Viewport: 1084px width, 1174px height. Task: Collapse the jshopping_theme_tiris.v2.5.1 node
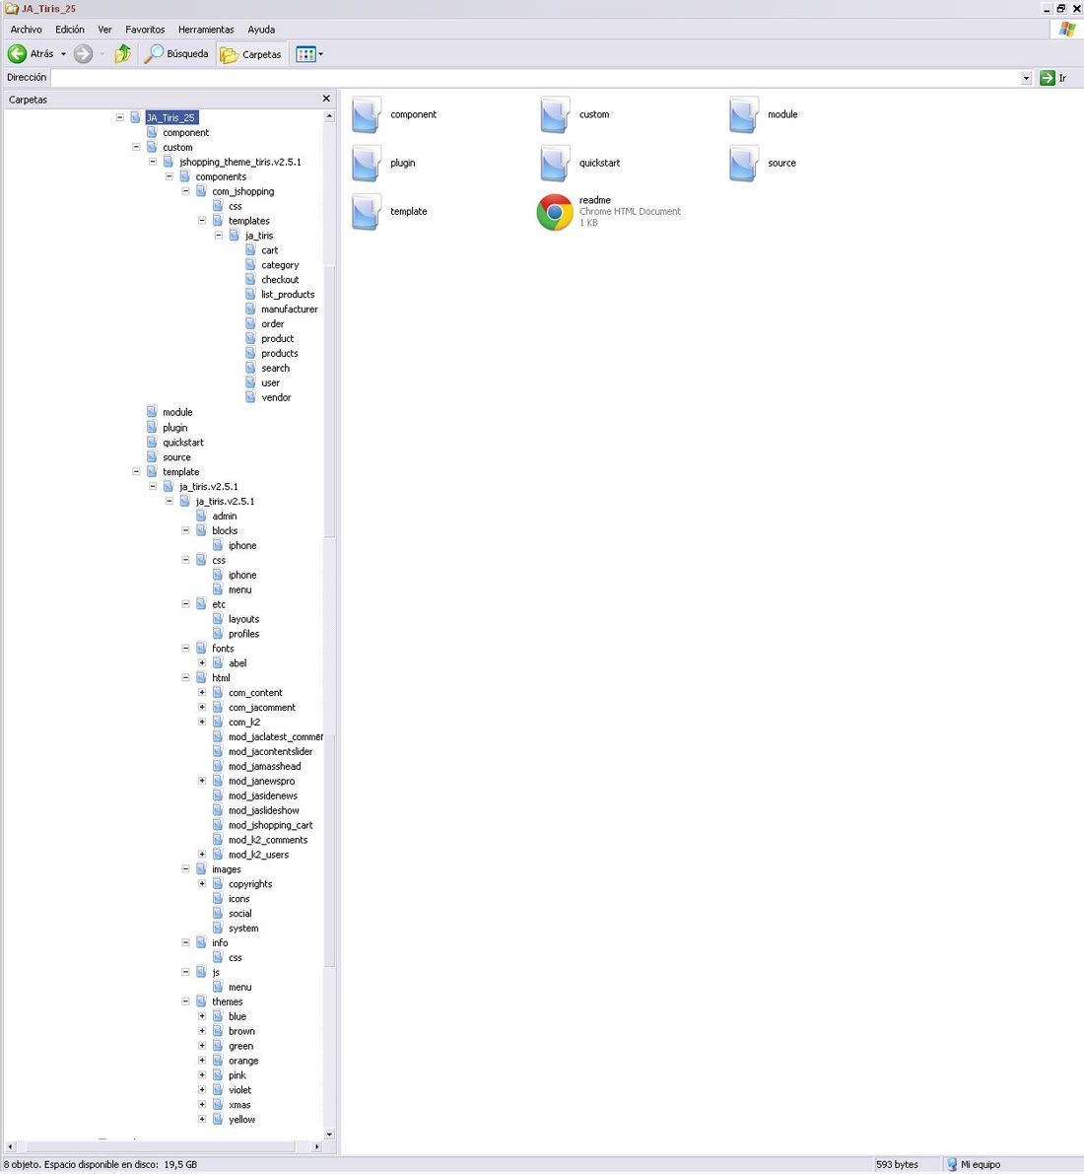[x=153, y=162]
